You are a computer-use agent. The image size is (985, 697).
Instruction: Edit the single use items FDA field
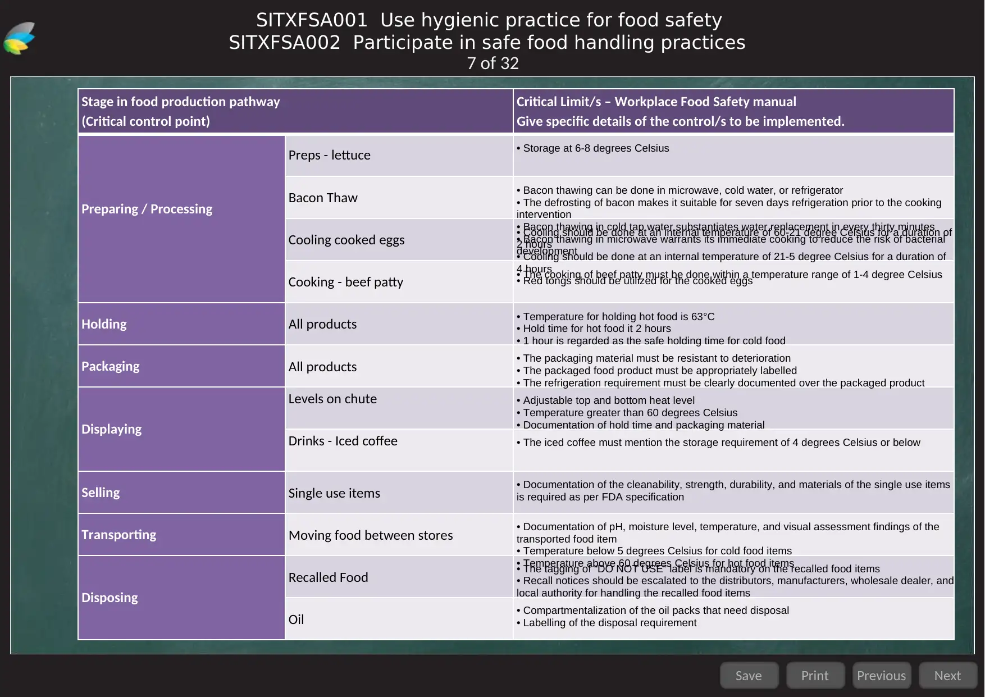point(733,493)
